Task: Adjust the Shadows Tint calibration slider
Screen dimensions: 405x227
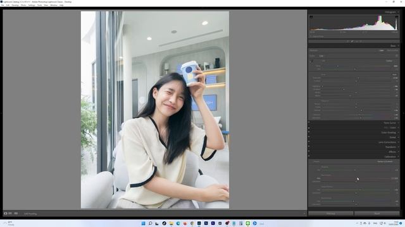Action: pyautogui.click(x=356, y=170)
